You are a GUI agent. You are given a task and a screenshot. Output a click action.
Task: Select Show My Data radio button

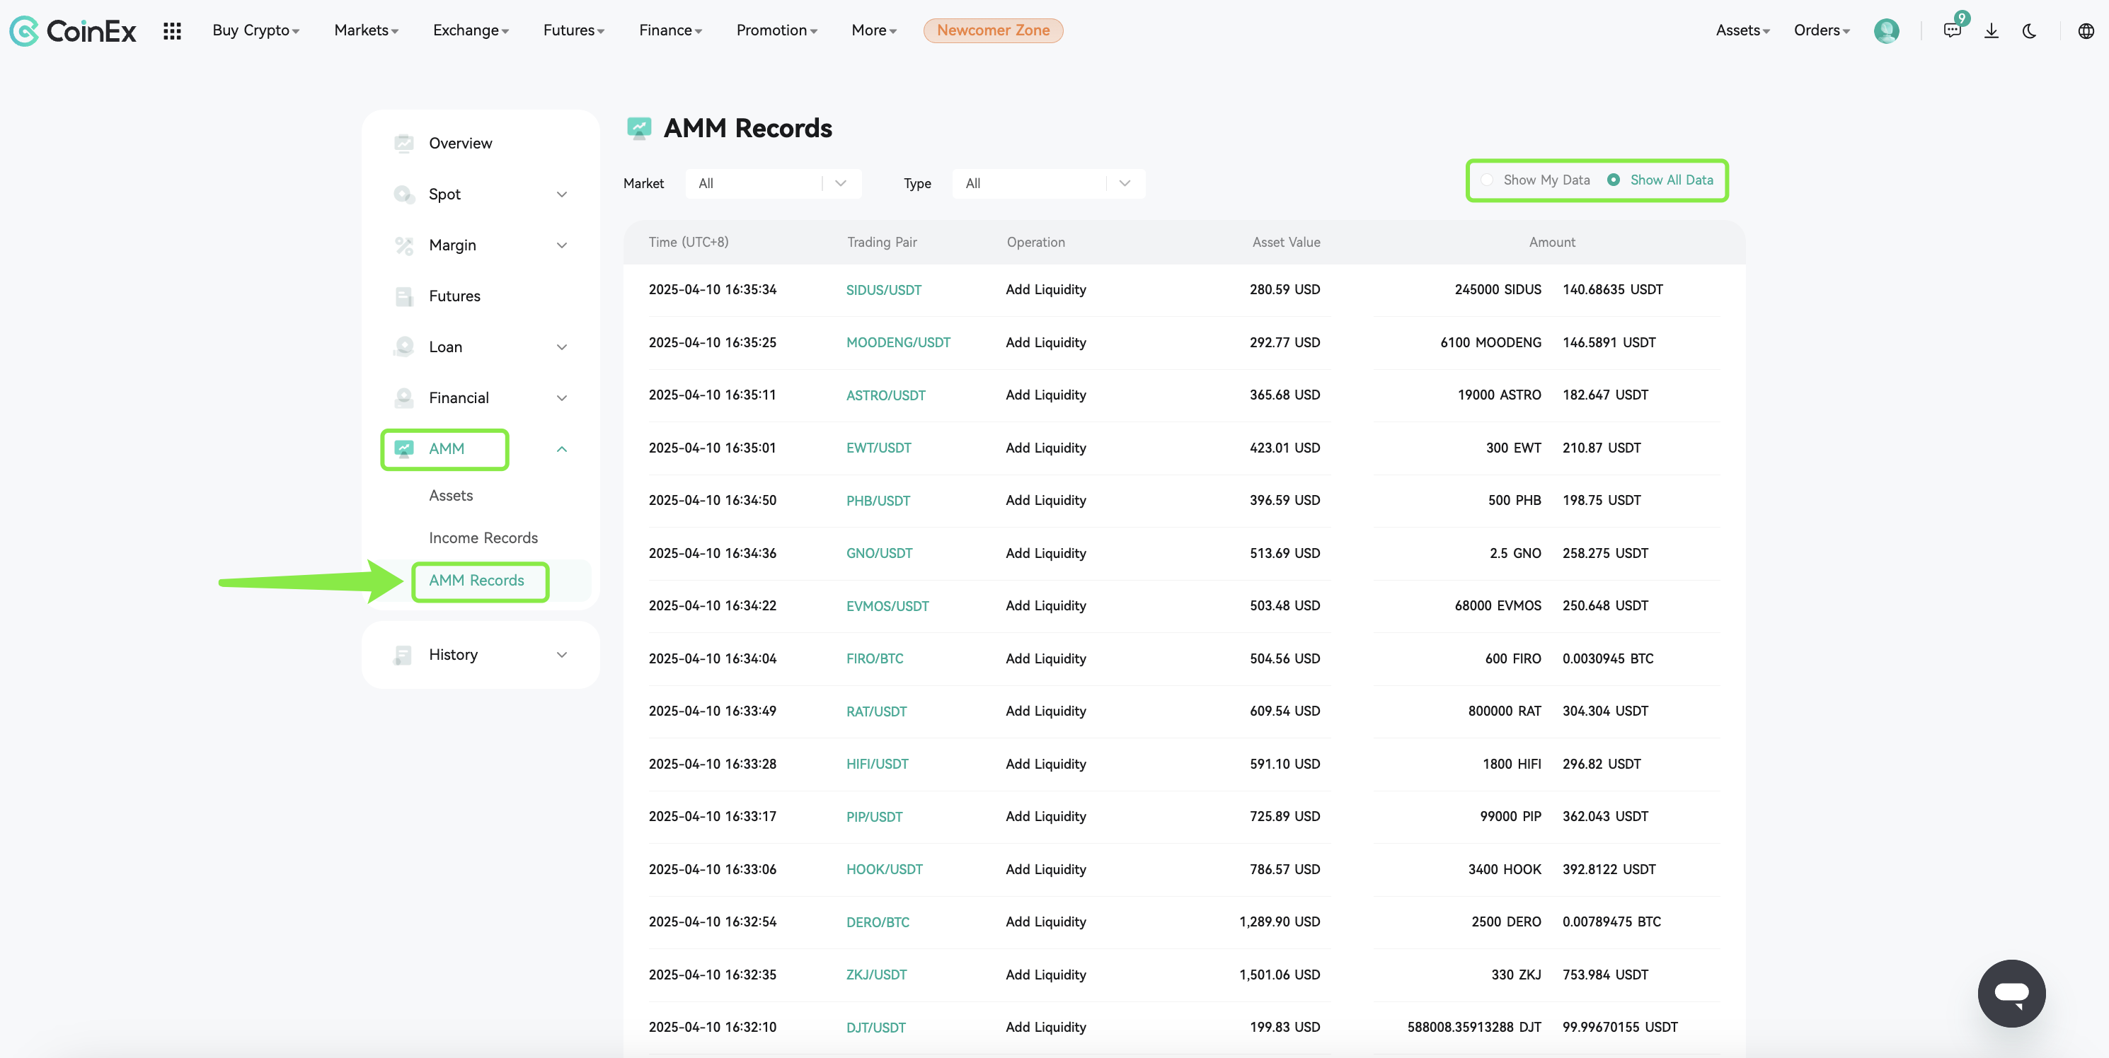pos(1487,180)
